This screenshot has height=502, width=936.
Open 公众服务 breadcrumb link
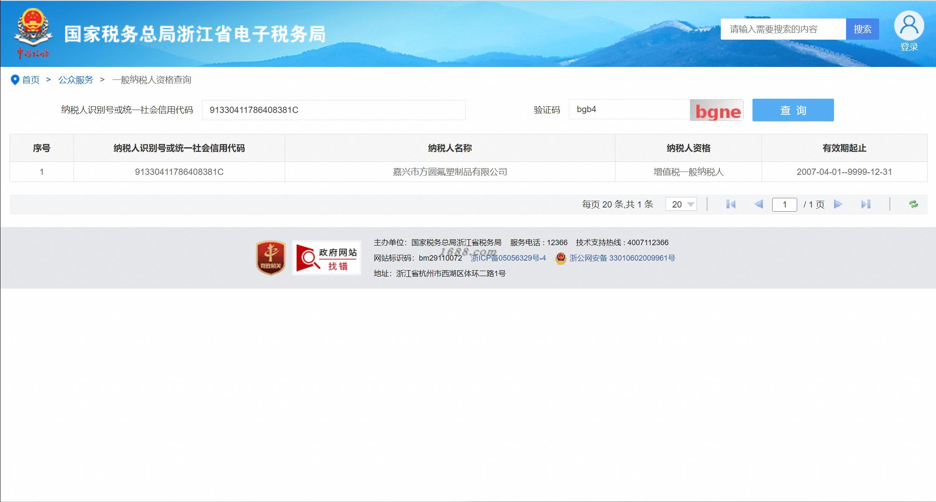(76, 80)
